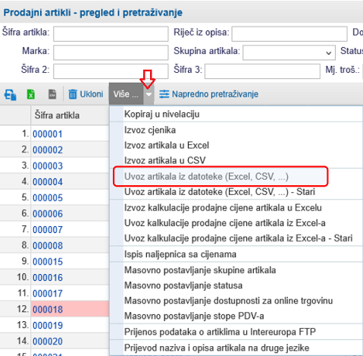
Task: Select Uvoz kalkulacije prodajne cijene iz Excel-a - Stari
Action: pos(236,238)
